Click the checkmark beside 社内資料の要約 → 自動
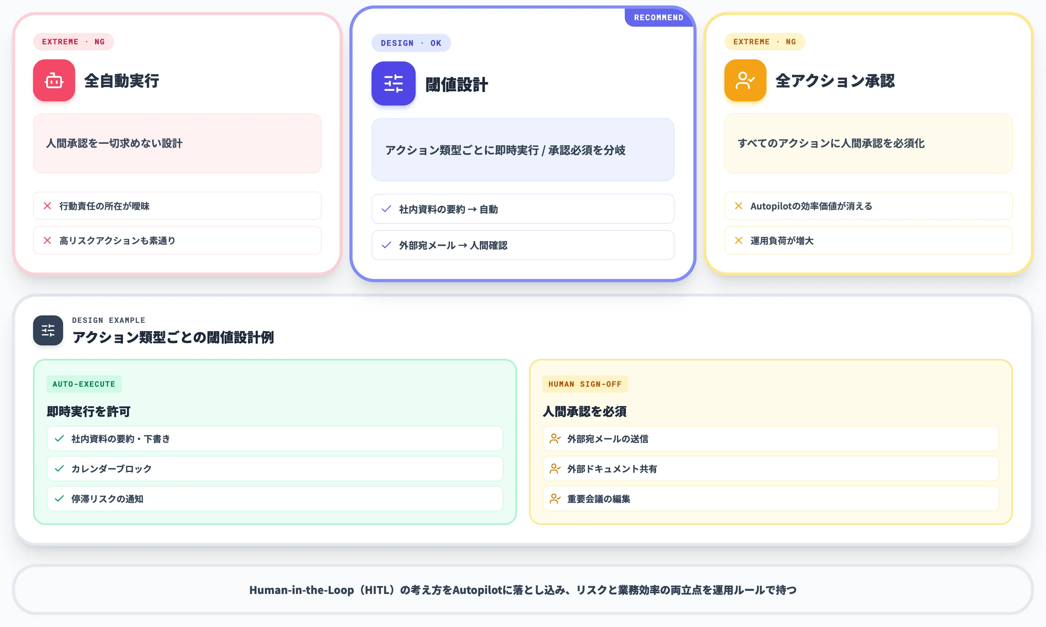This screenshot has width=1046, height=627. point(387,209)
